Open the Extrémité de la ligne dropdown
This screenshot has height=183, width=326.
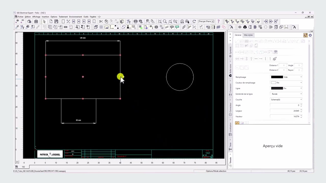click(x=301, y=94)
